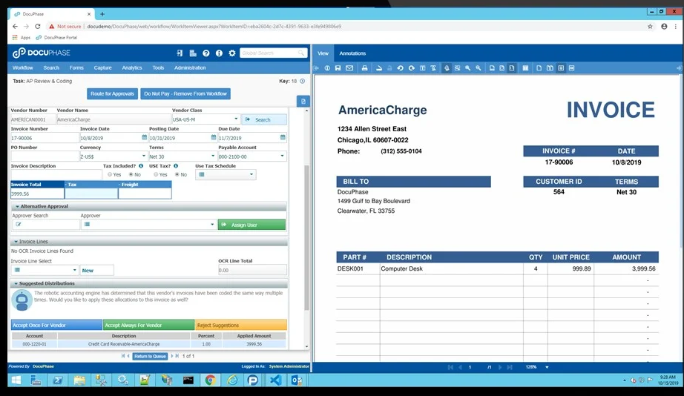The height and width of the screenshot is (396, 684).
Task: Click the zoom out magnifier in viewer toolbar
Action: point(479,68)
